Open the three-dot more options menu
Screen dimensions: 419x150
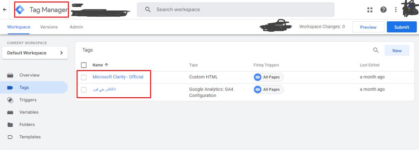click(x=396, y=10)
